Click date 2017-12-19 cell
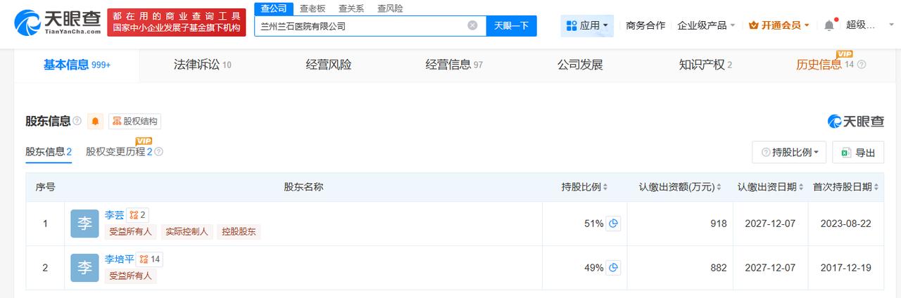 (846, 268)
